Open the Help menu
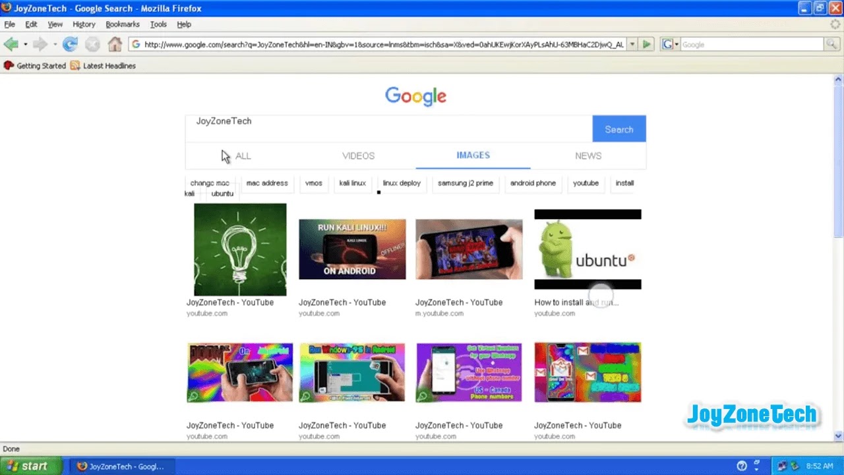 coord(184,24)
